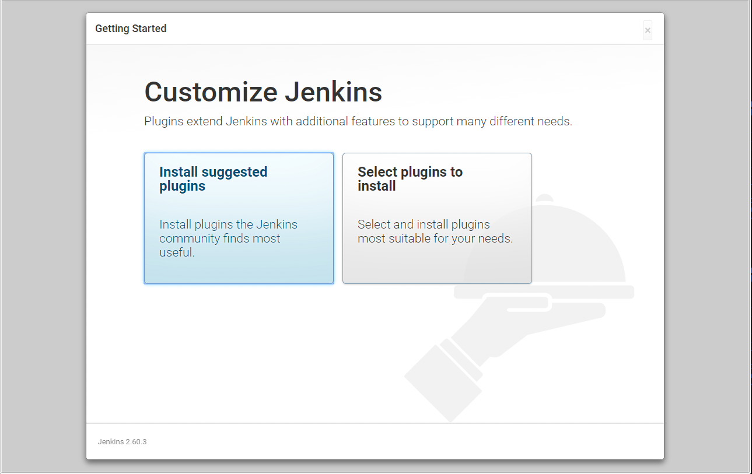Click the 'Getting Started' dialog title

(x=131, y=29)
